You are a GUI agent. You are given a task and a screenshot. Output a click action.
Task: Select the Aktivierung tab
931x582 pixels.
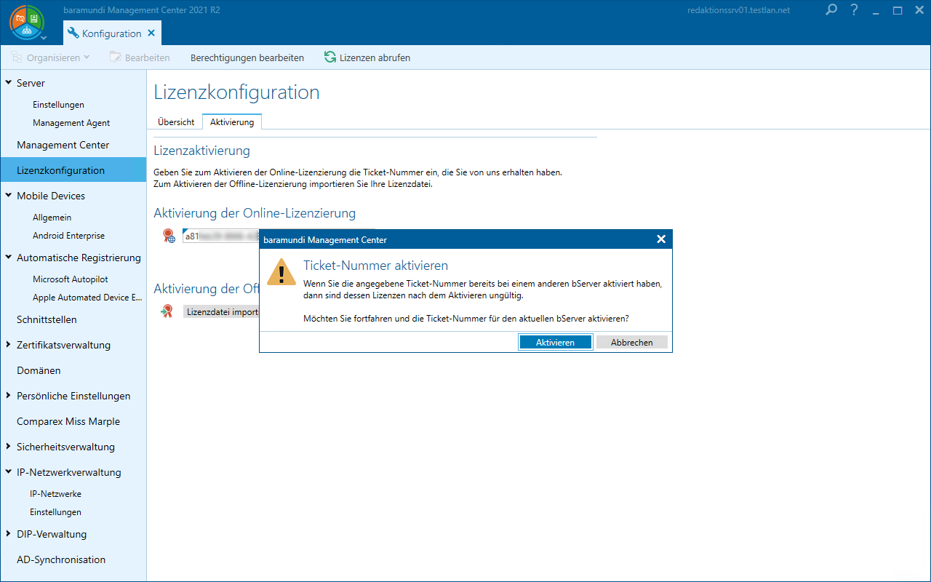[232, 122]
